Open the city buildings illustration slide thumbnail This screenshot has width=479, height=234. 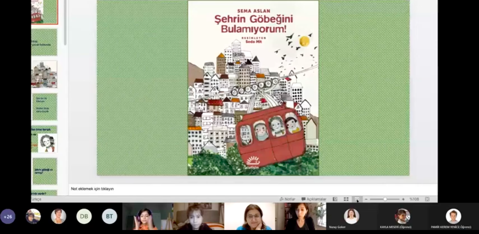coord(44,74)
